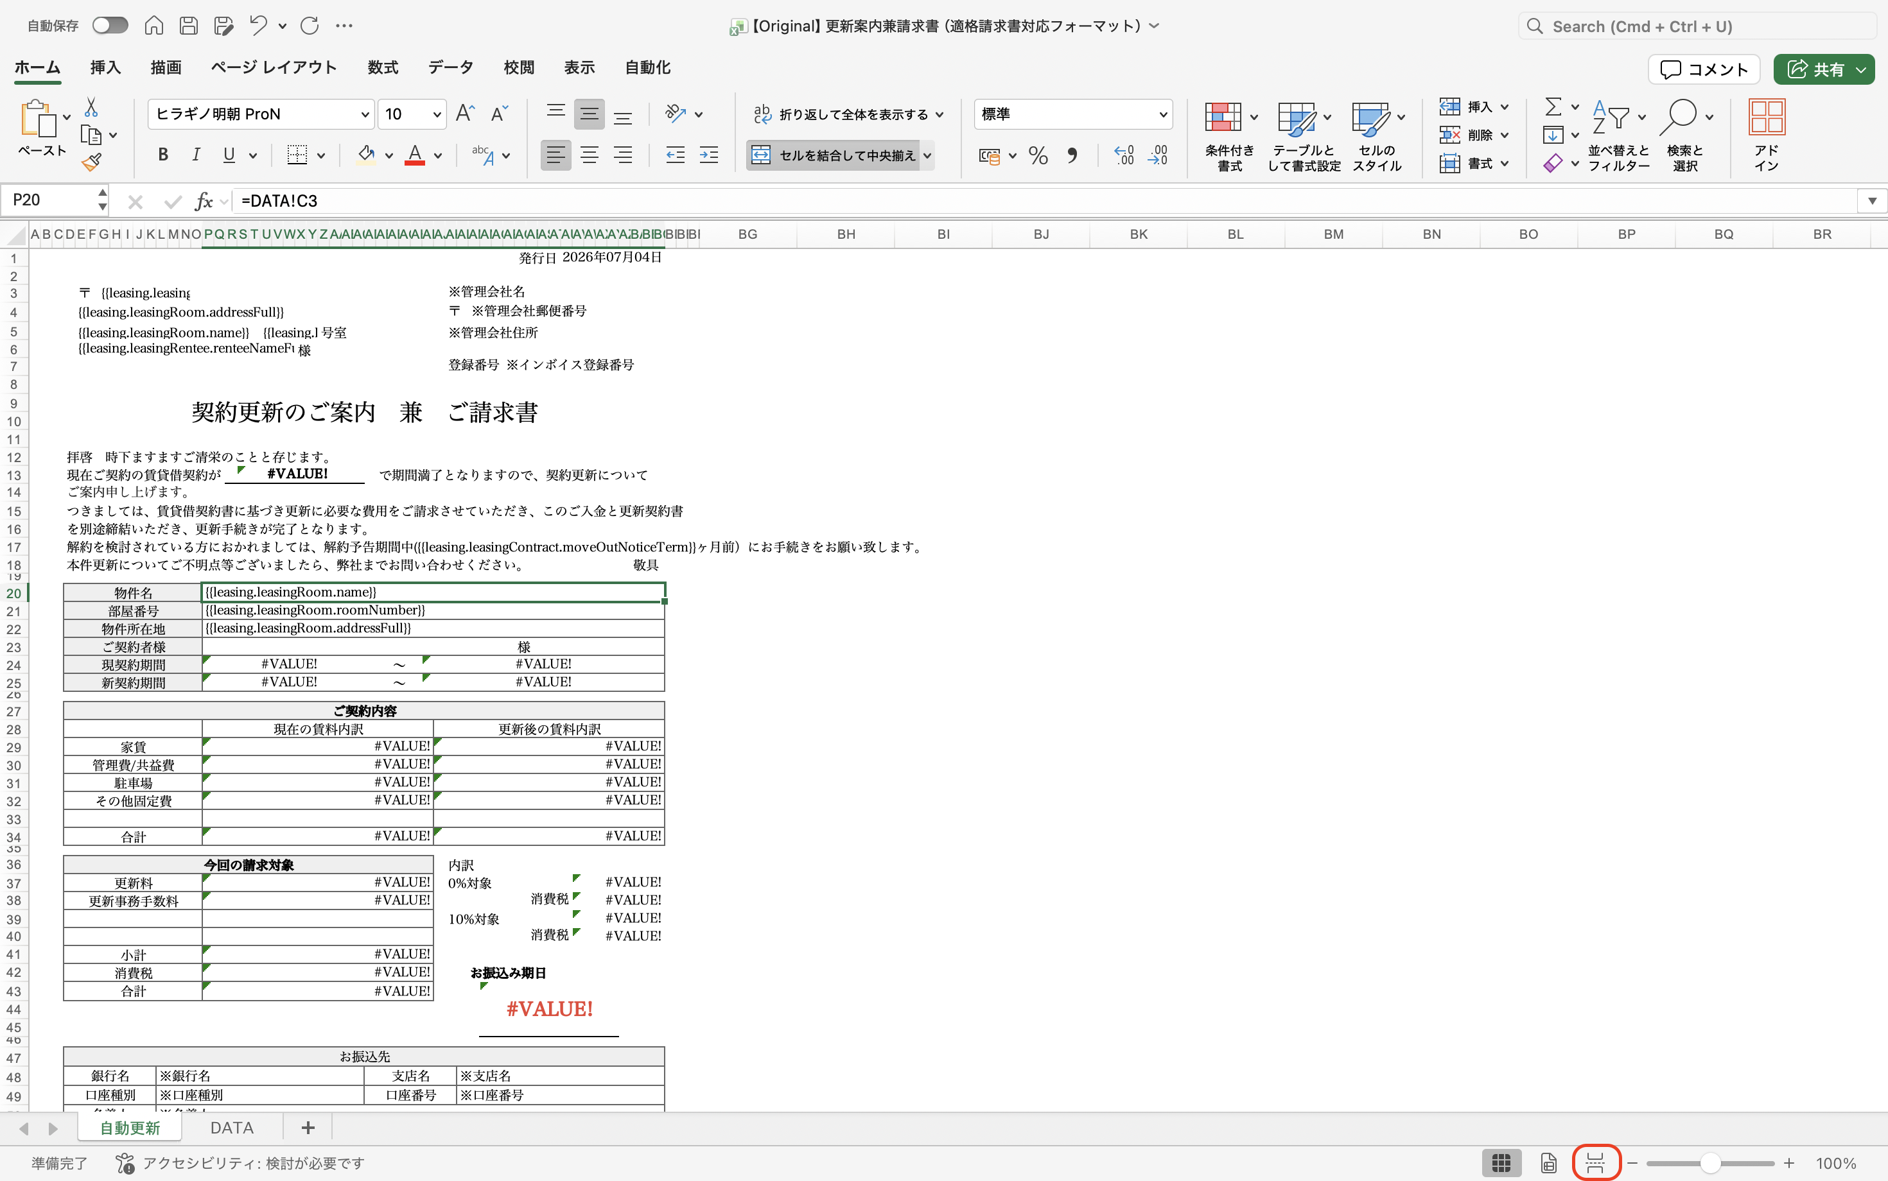The height and width of the screenshot is (1181, 1888).
Task: Open the font name dropdown
Action: [364, 115]
